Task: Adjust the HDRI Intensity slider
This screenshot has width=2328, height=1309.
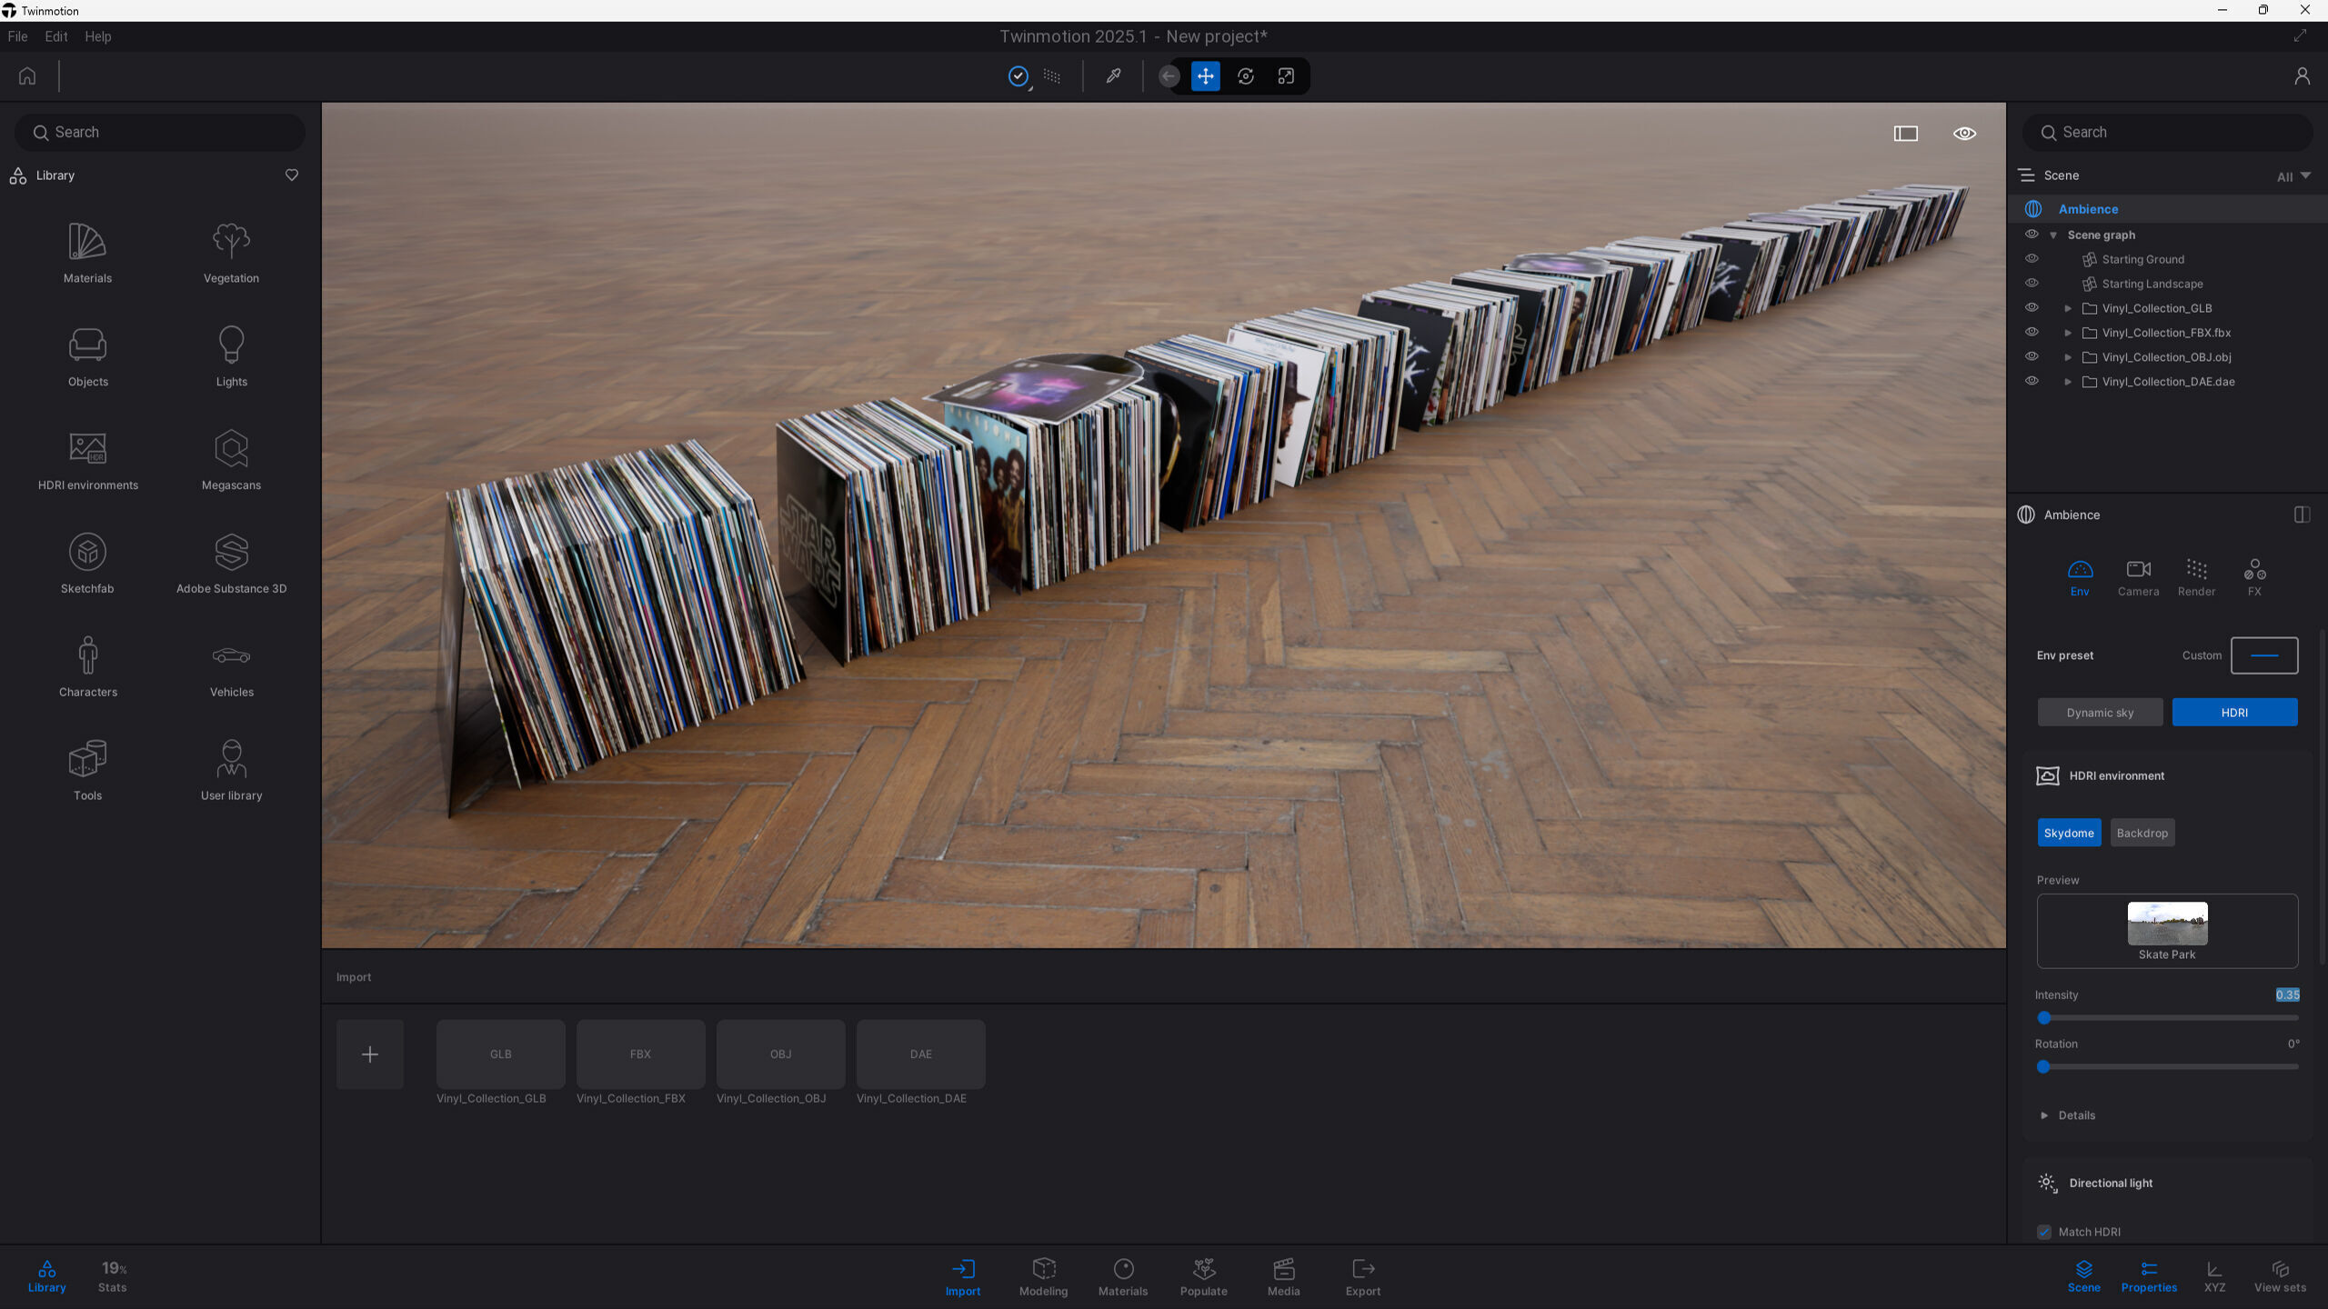Action: point(2167,1018)
